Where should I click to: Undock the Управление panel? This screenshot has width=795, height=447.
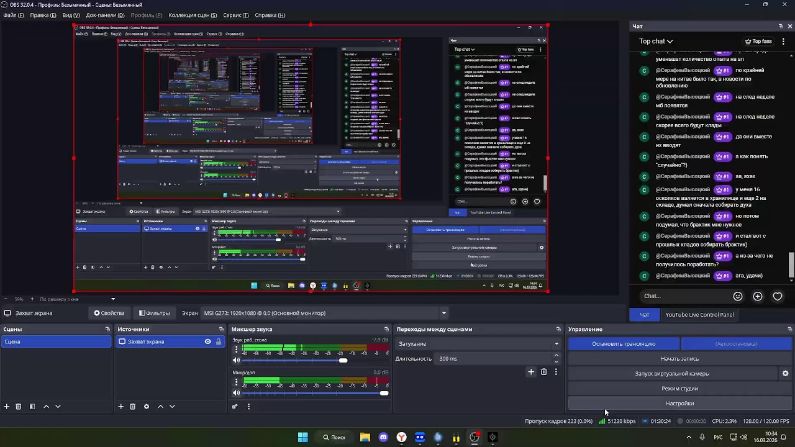click(790, 329)
